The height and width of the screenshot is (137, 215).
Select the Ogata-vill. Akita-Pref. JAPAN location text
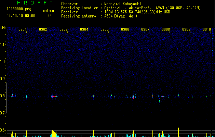pos(152,8)
